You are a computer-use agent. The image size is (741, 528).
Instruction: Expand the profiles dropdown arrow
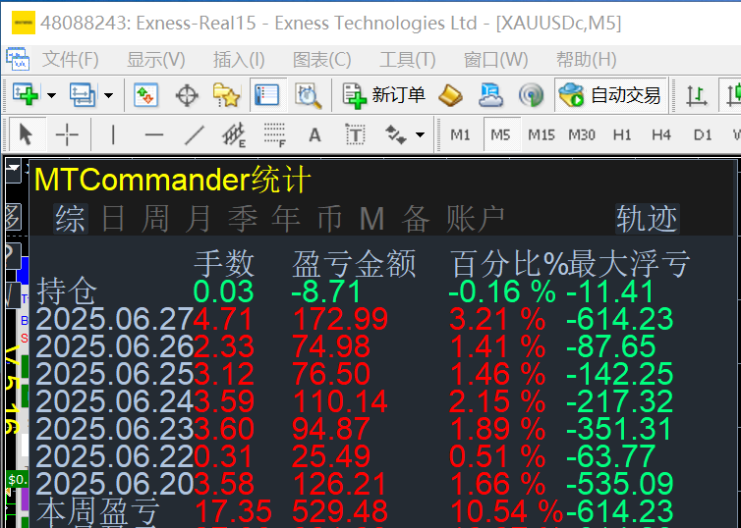tap(108, 96)
